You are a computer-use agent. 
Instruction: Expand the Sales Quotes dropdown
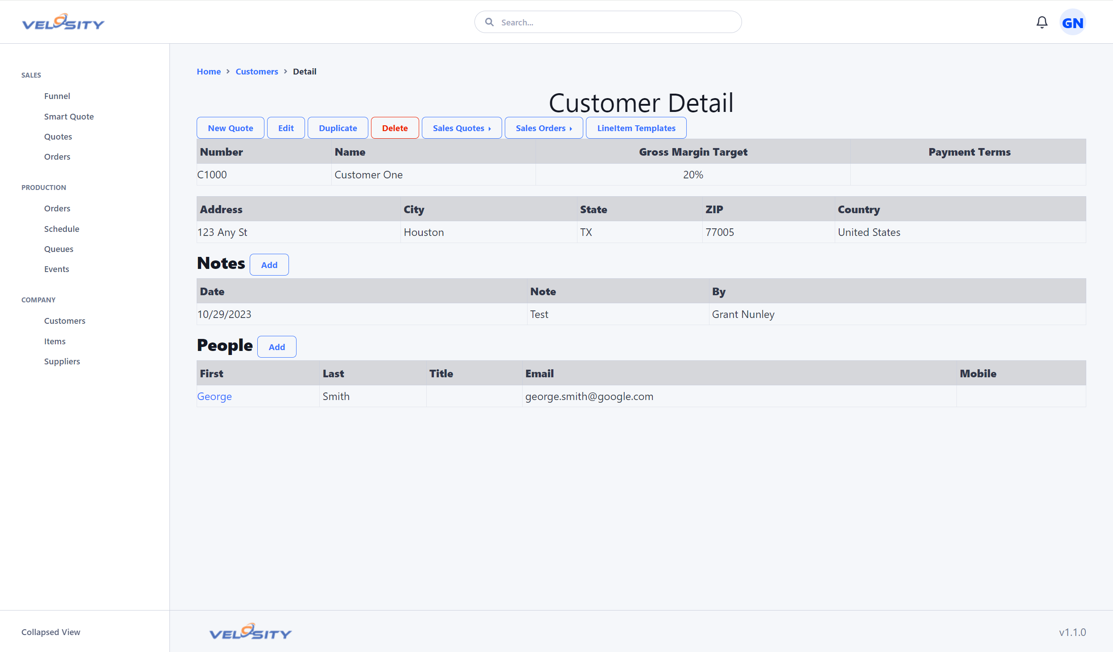tap(462, 128)
